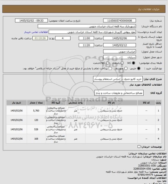Click the delivery city سرایان field
The image size is (168, 184).
[120, 57]
